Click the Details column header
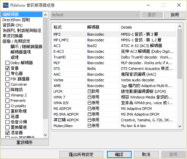This screenshot has width=187, height=159. [148, 27]
